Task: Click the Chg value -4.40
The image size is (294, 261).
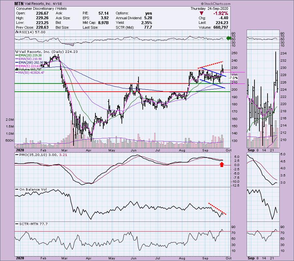Action: click(223, 18)
